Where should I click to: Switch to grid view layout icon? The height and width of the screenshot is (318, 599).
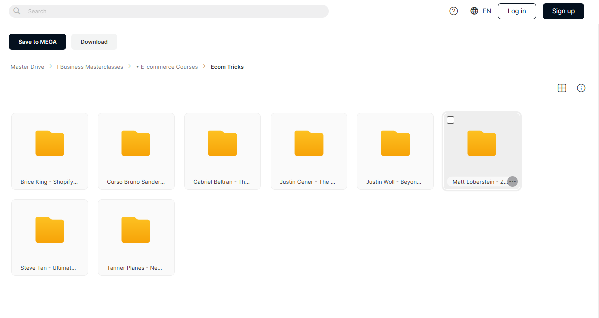coord(562,88)
